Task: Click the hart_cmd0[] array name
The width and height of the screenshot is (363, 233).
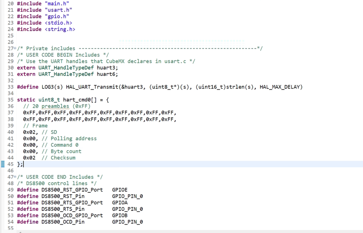Action: [80, 100]
